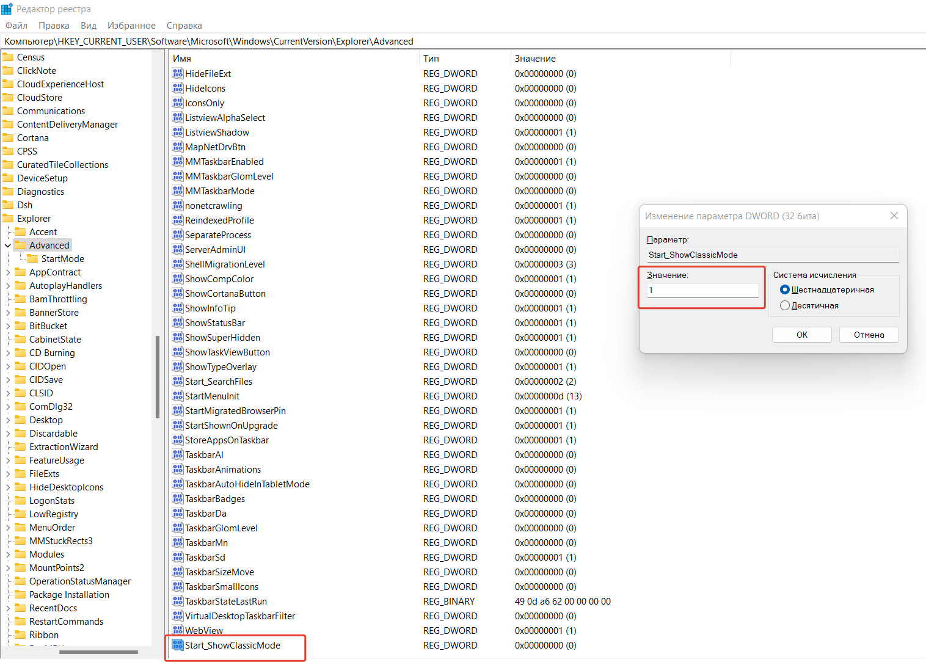Image resolution: width=926 pixels, height=662 pixels.
Task: Click into the Значение input field
Action: click(702, 290)
